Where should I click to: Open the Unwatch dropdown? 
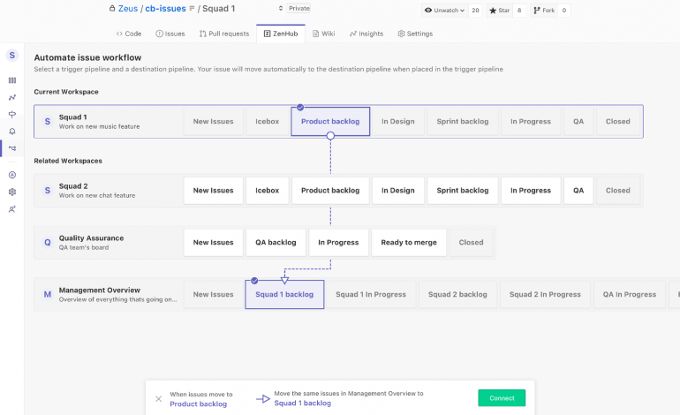tap(444, 11)
